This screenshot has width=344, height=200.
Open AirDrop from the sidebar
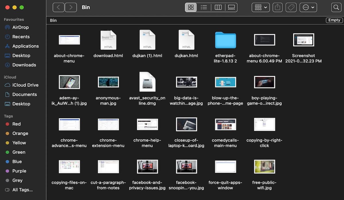20,27
